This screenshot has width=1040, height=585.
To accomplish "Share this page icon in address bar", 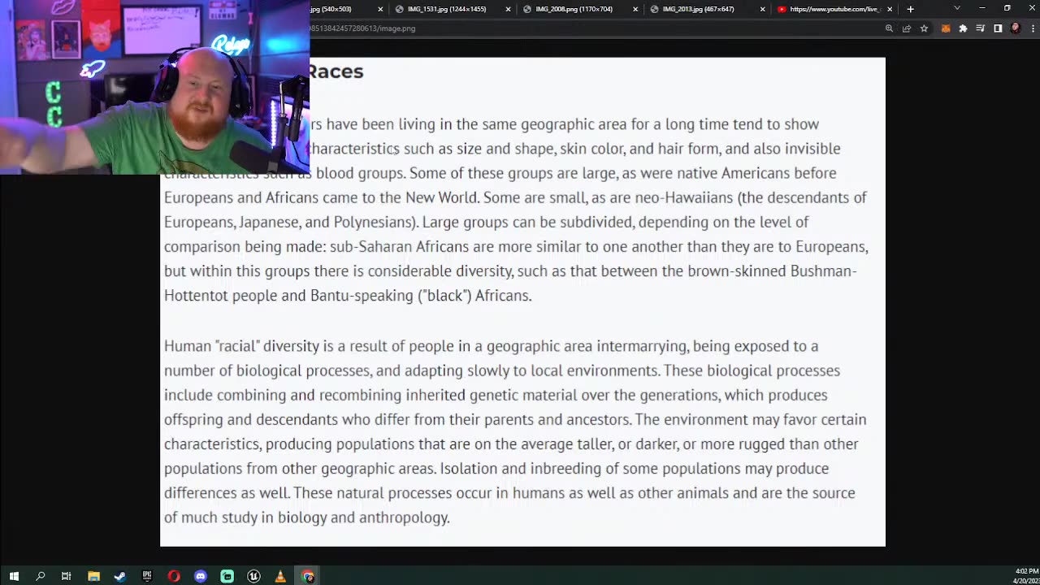I will tap(907, 28).
